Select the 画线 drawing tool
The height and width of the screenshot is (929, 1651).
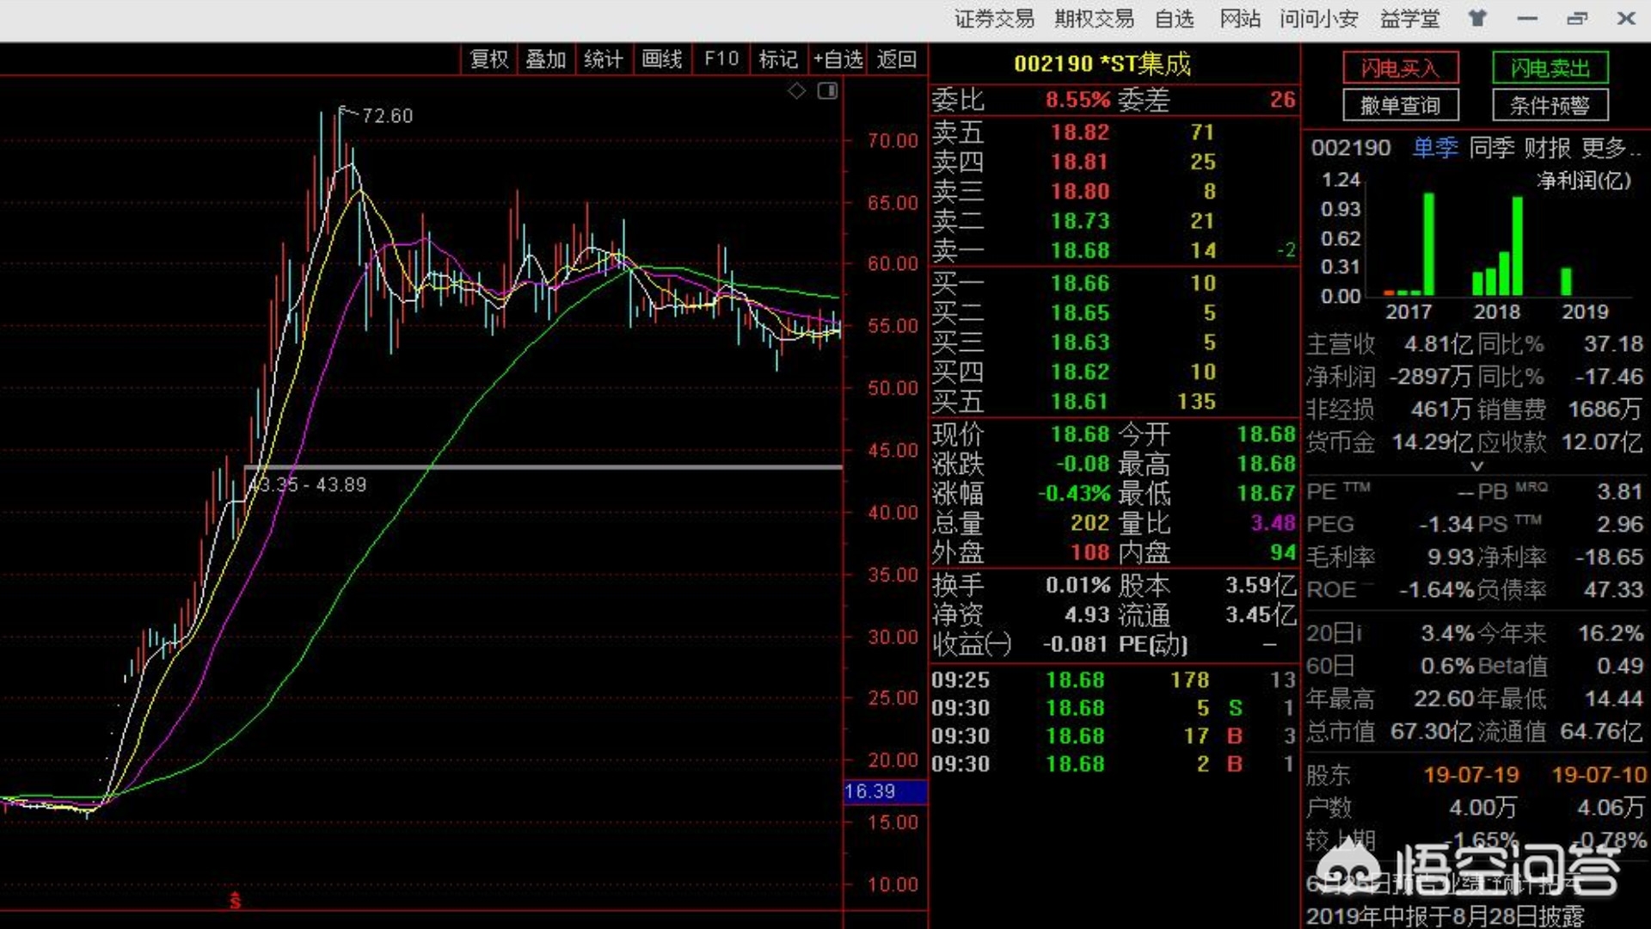pyautogui.click(x=661, y=59)
